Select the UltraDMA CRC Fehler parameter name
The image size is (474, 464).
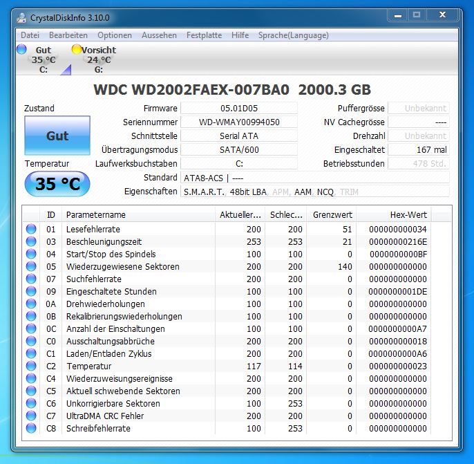105,416
